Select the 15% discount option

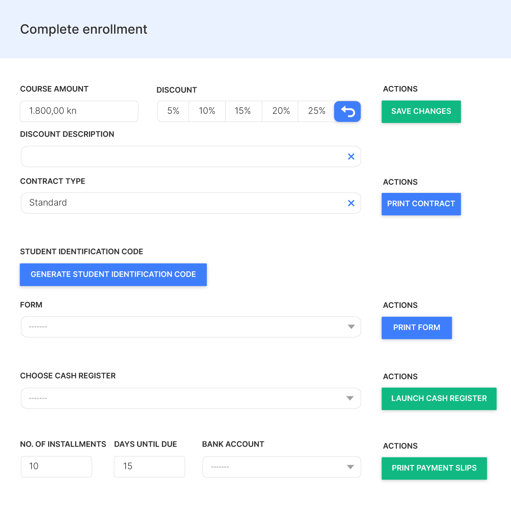[243, 111]
